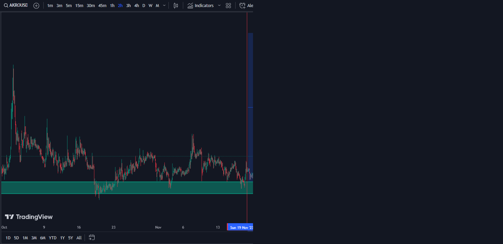Set date range to 1M
Image resolution: width=503 pixels, height=244 pixels.
(x=25, y=238)
